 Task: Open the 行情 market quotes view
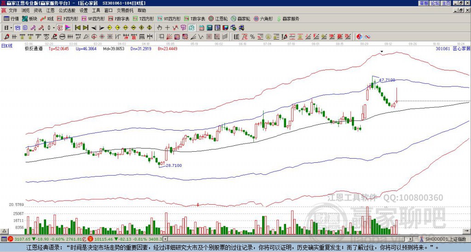pyautogui.click(x=11, y=18)
